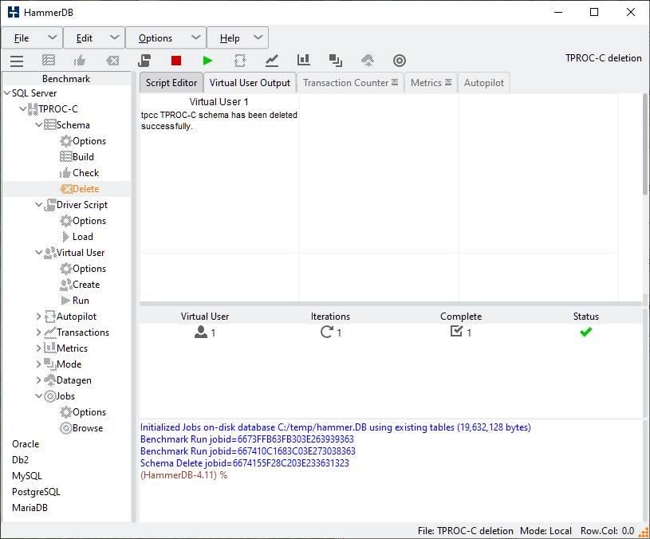Click the HammerDB-4.11 console prompt line
The height and width of the screenshot is (539, 650).
[183, 475]
